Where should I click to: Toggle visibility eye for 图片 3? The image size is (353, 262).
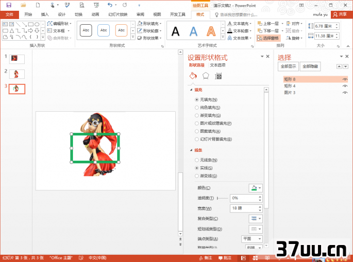(x=345, y=93)
